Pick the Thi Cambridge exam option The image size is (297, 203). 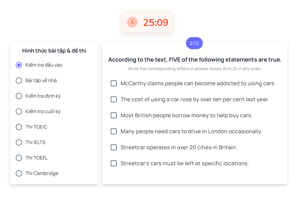pyautogui.click(x=19, y=174)
